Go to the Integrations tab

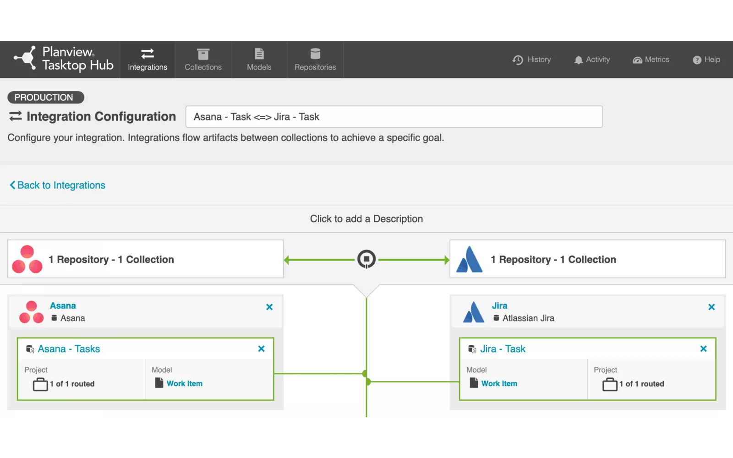tap(148, 60)
